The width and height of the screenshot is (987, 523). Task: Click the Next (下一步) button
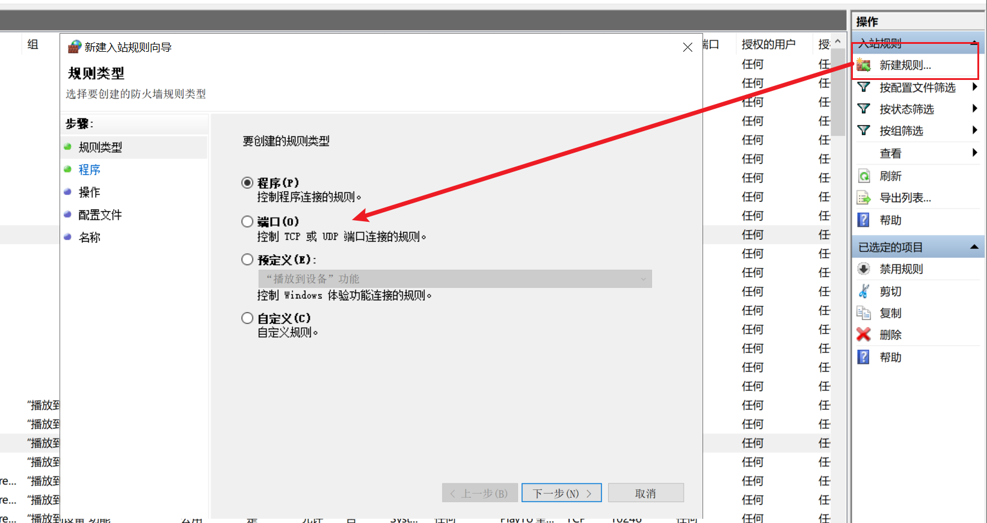561,493
